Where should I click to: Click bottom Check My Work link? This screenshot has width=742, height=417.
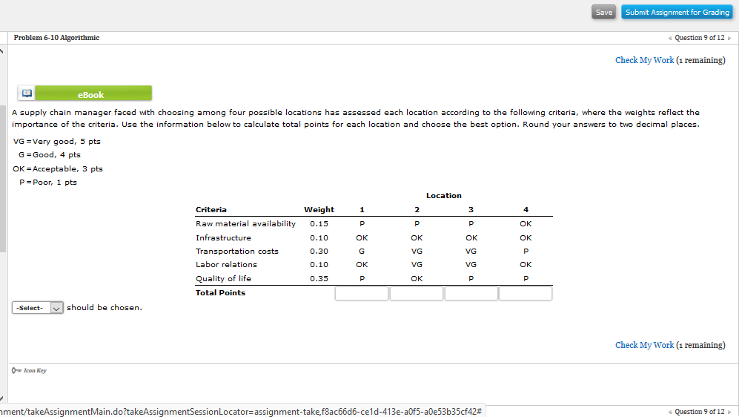pos(644,345)
